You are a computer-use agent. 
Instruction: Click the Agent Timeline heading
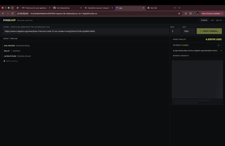point(10,38)
